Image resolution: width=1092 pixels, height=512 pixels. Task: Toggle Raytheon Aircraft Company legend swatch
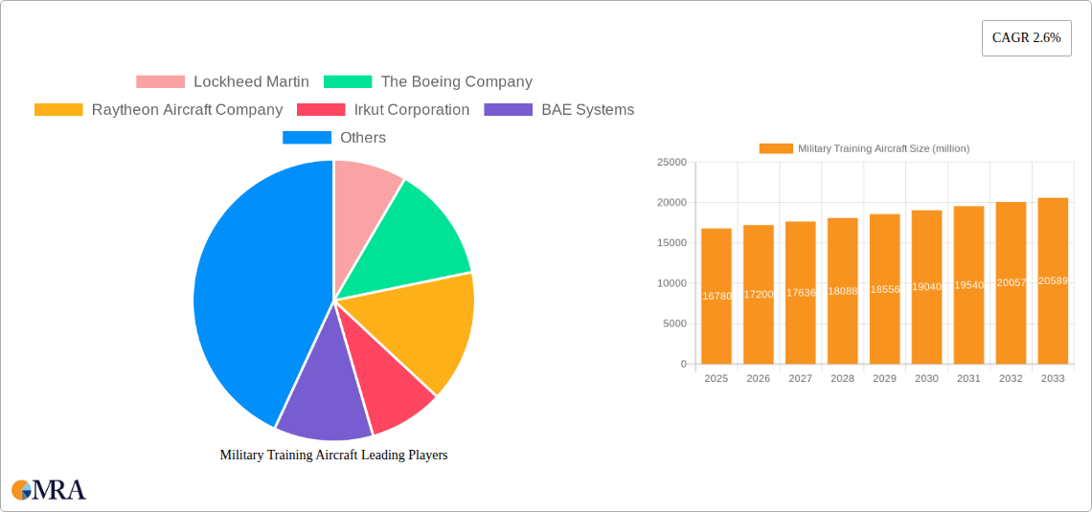click(58, 110)
